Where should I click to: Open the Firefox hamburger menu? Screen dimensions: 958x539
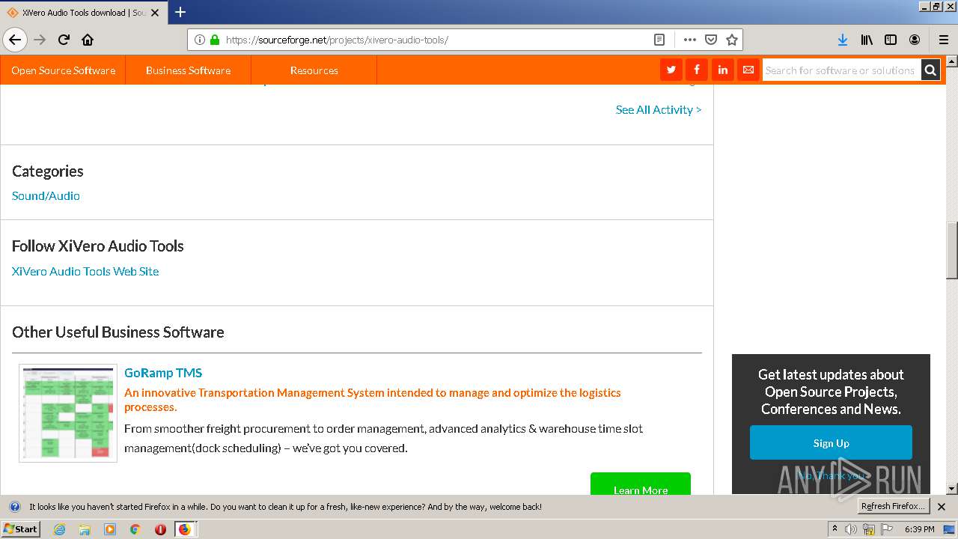click(x=944, y=40)
